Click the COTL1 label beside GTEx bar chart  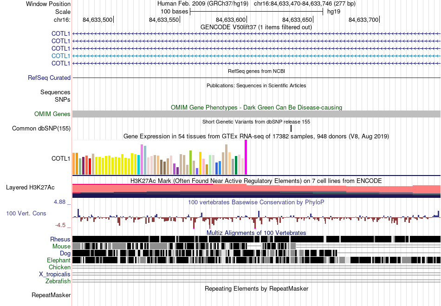coord(61,159)
